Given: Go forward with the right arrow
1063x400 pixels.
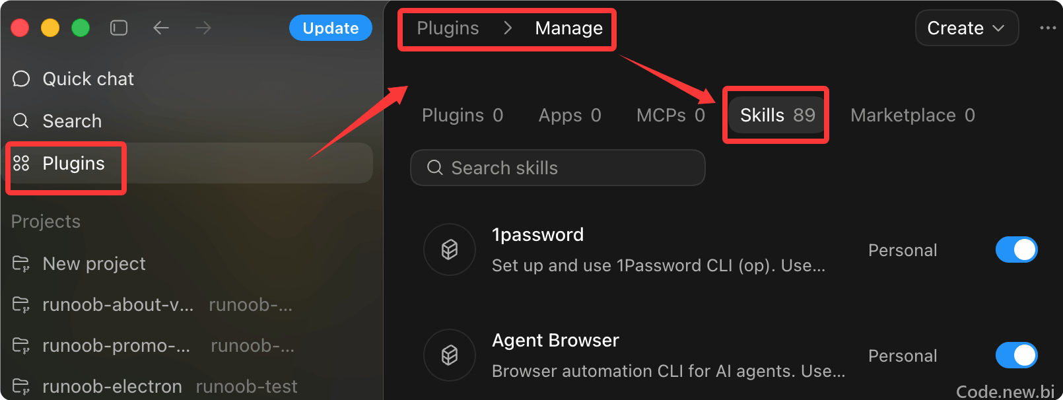Looking at the screenshot, I should coord(203,28).
